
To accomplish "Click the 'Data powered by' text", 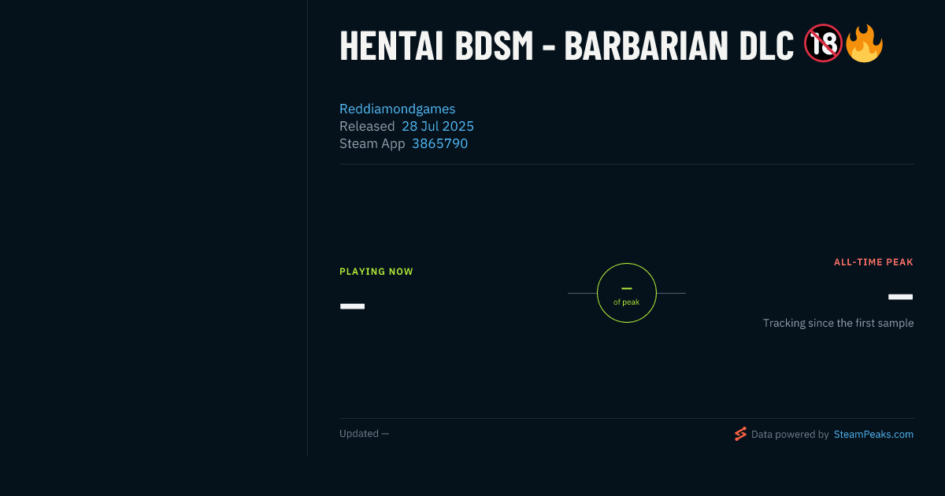I will (790, 434).
